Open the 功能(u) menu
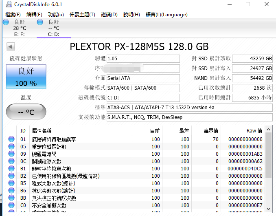 tap(56, 14)
